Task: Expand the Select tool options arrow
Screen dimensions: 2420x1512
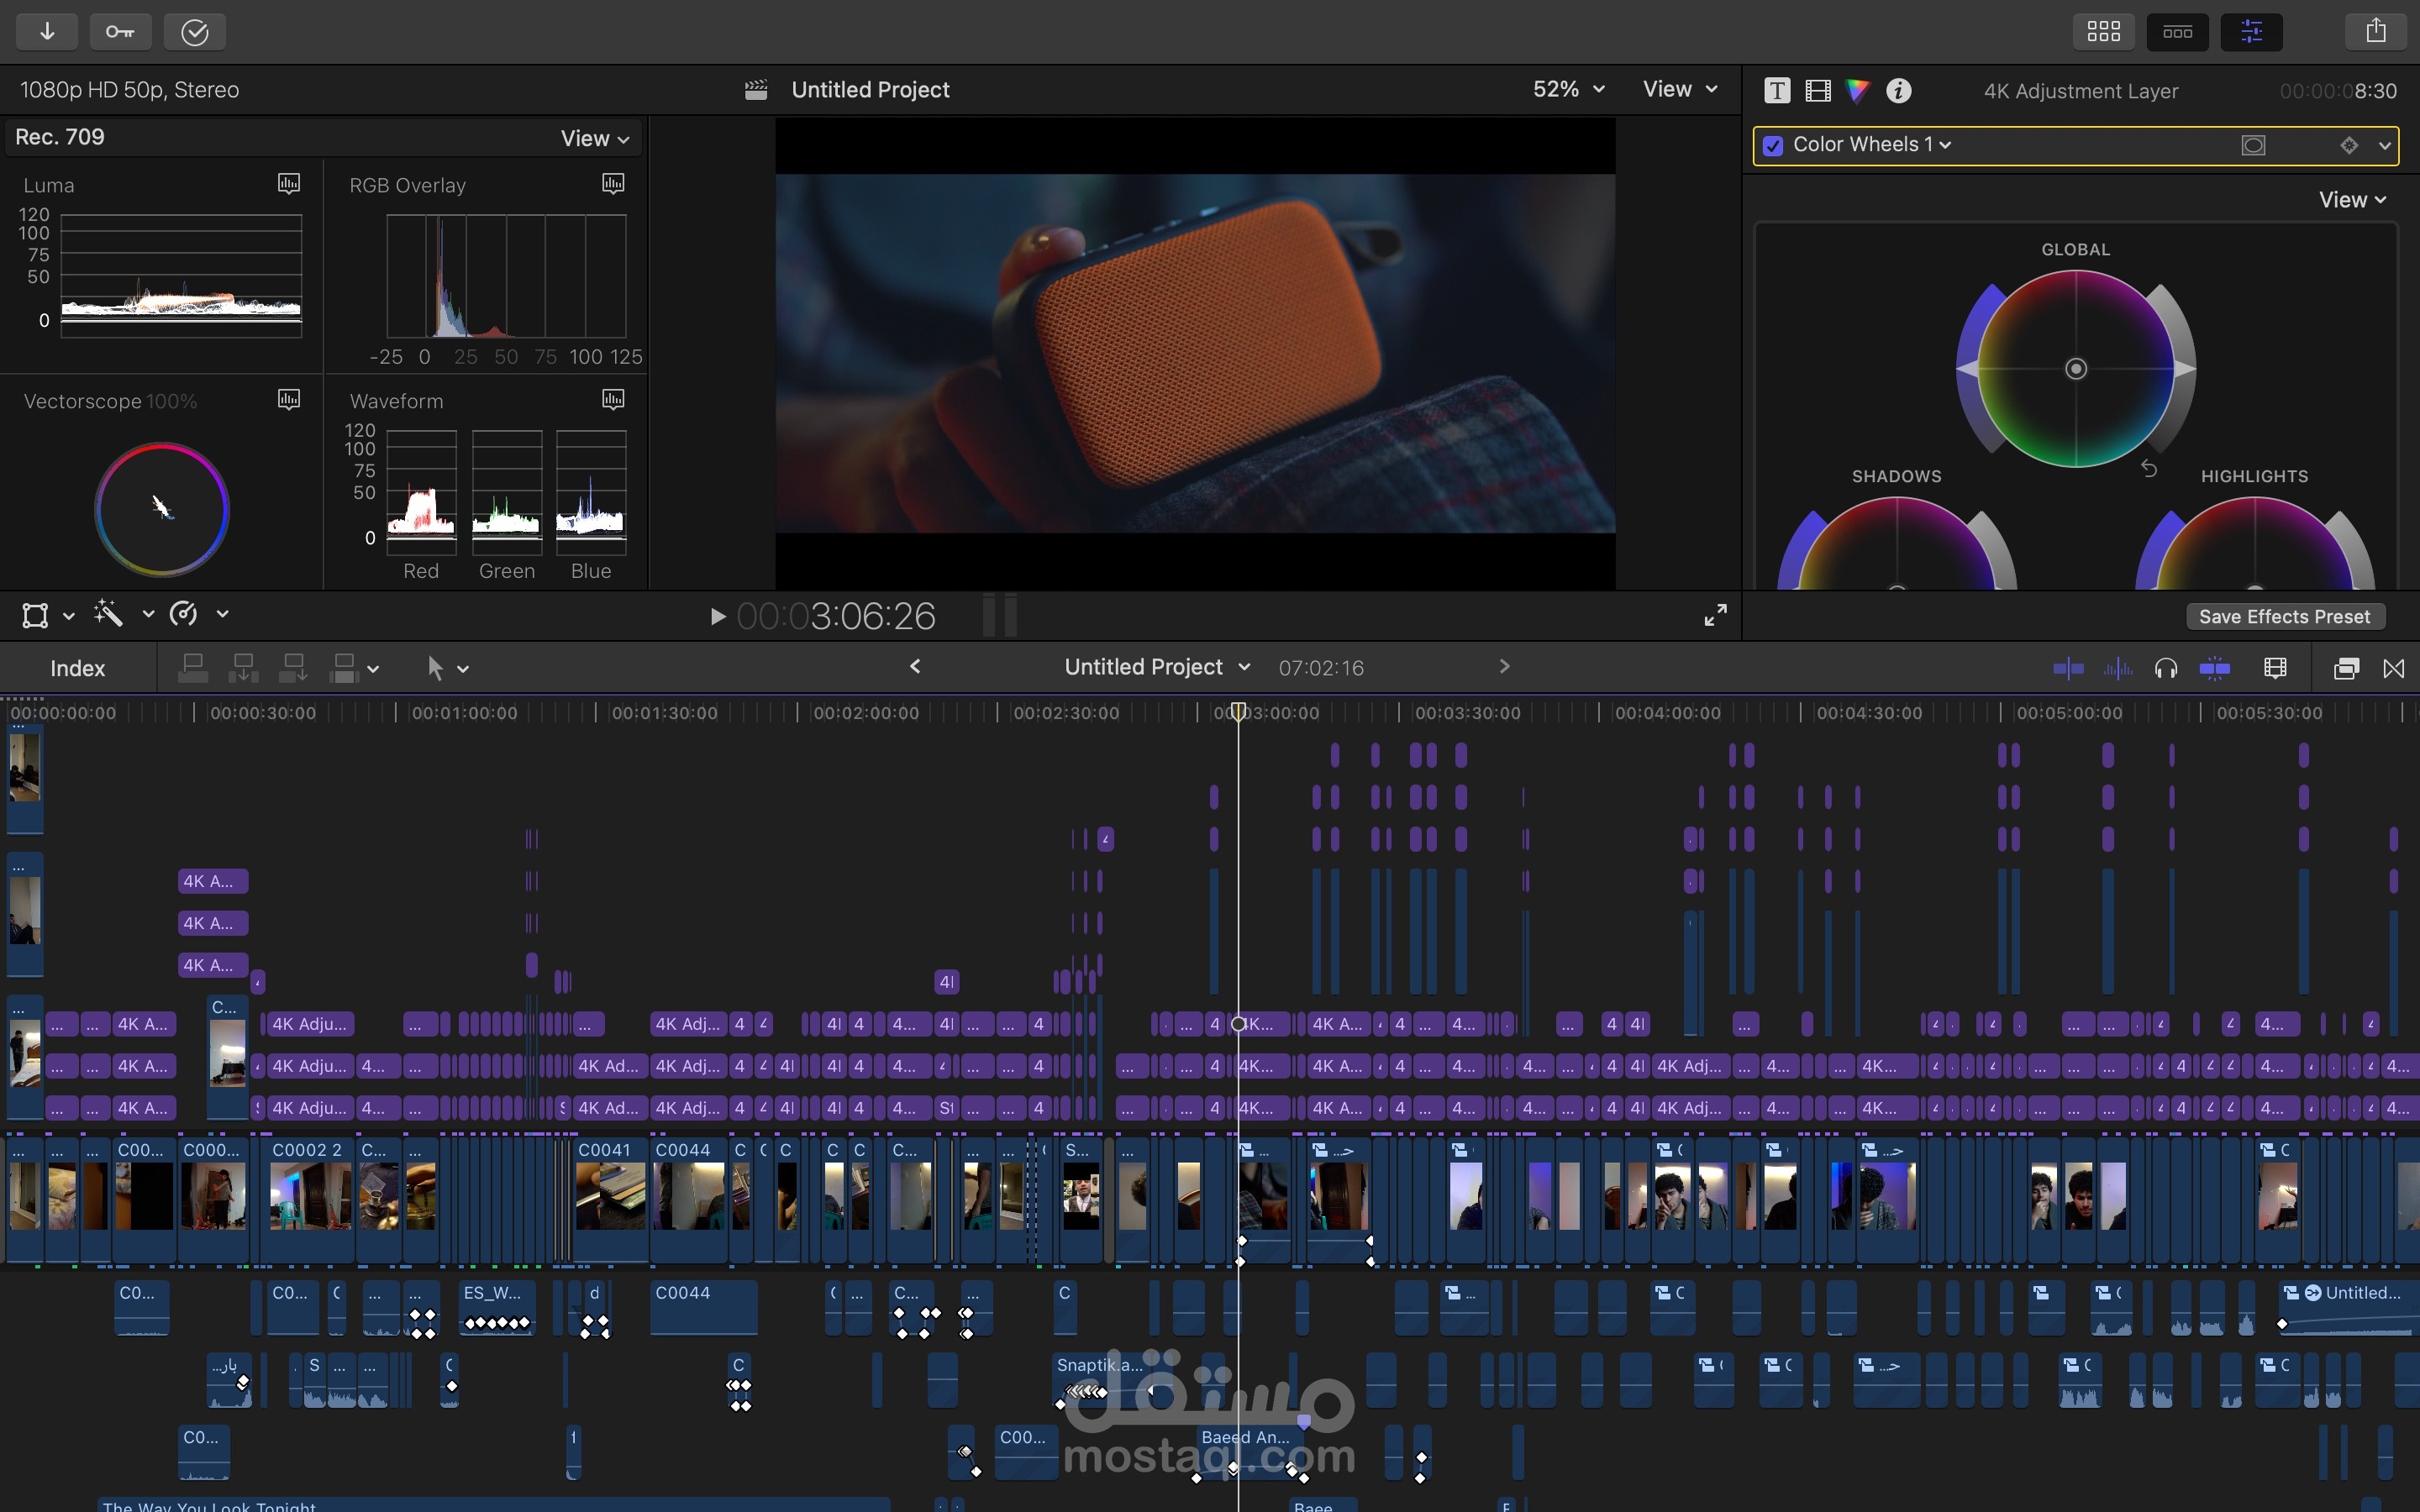Action: (463, 669)
